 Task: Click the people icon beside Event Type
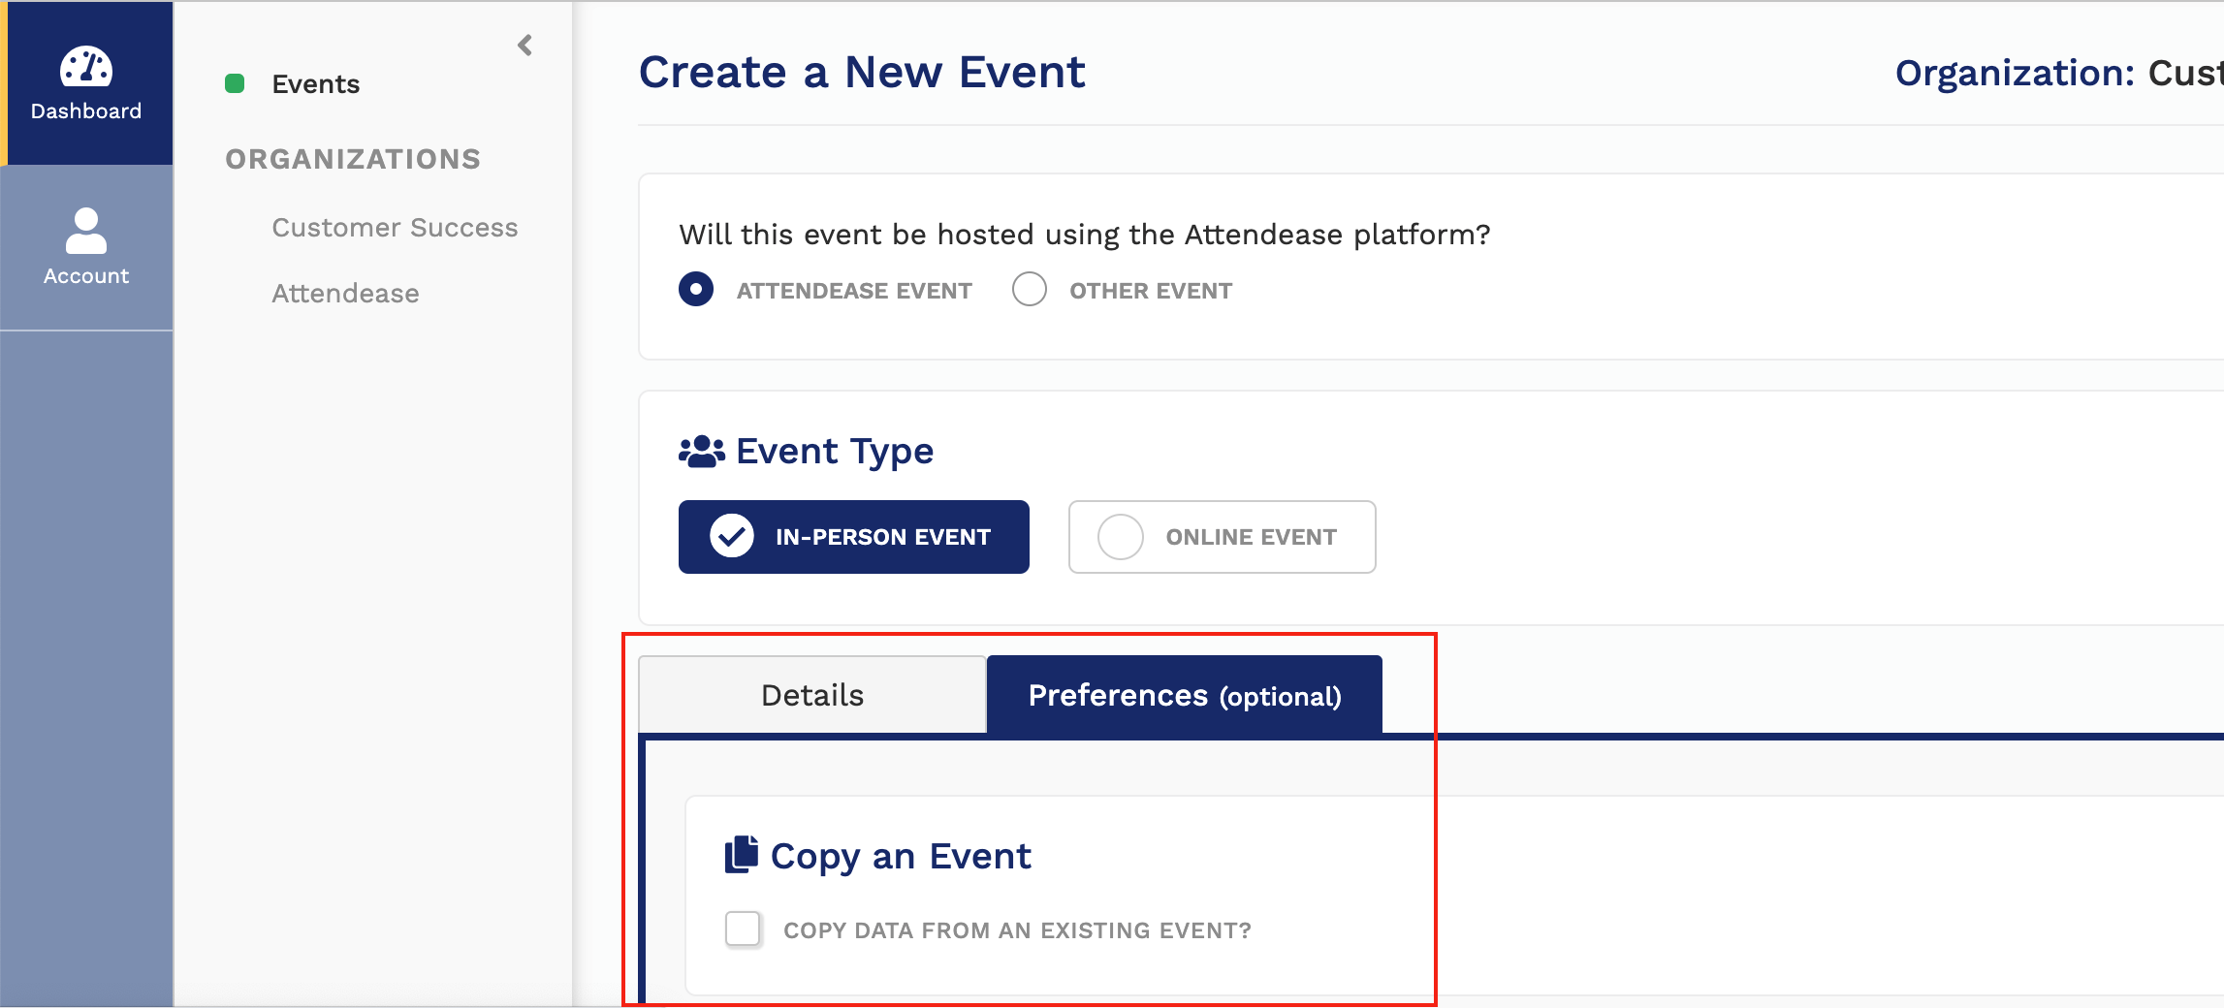701,449
